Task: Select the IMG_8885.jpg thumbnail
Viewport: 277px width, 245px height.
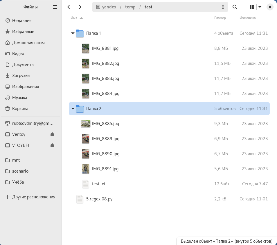Action: coord(85,124)
